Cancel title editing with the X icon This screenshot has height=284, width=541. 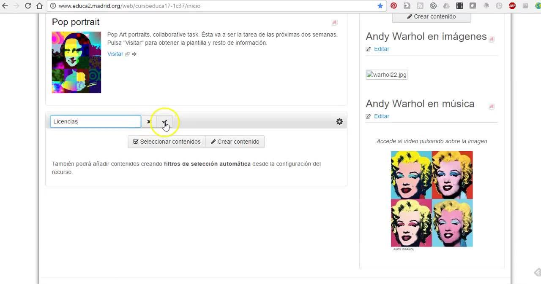pyautogui.click(x=149, y=122)
